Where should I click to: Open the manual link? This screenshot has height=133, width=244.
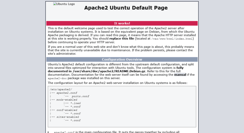(x=180, y=75)
